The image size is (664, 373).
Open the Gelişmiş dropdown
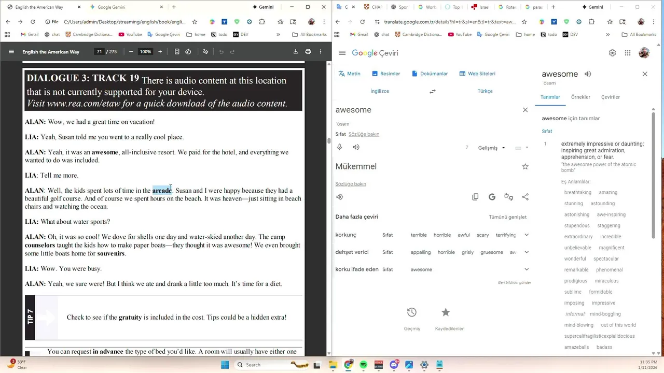tap(491, 148)
